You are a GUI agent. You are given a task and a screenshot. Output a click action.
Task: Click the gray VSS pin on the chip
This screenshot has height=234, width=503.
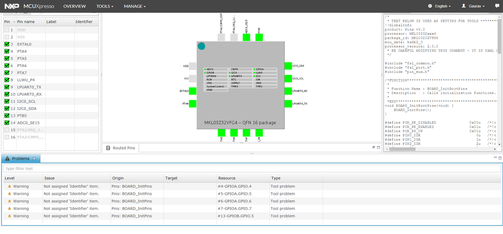click(193, 79)
